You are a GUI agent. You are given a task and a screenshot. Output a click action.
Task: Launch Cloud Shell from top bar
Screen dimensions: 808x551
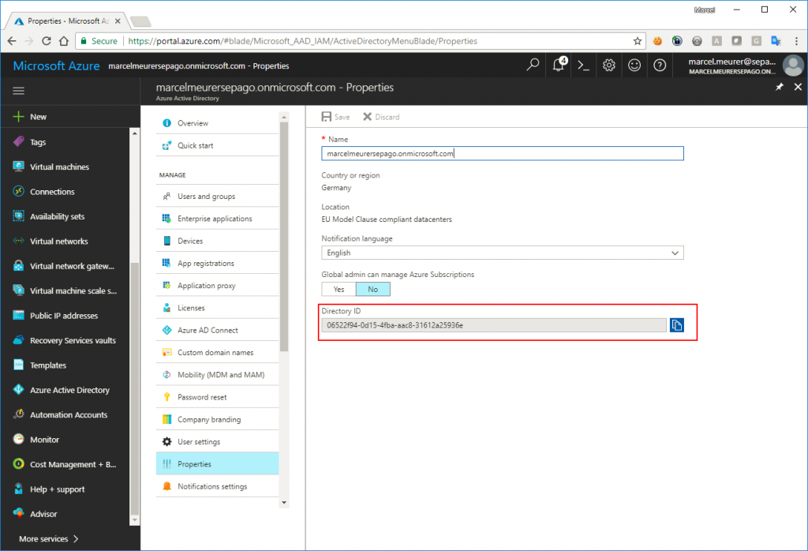(x=584, y=66)
